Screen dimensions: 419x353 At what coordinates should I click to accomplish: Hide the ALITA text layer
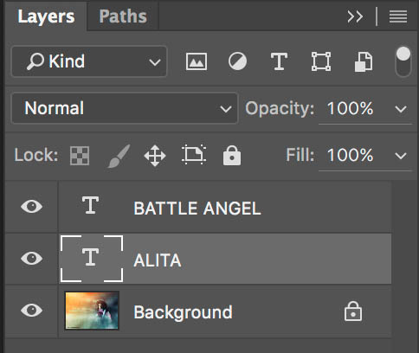point(32,258)
